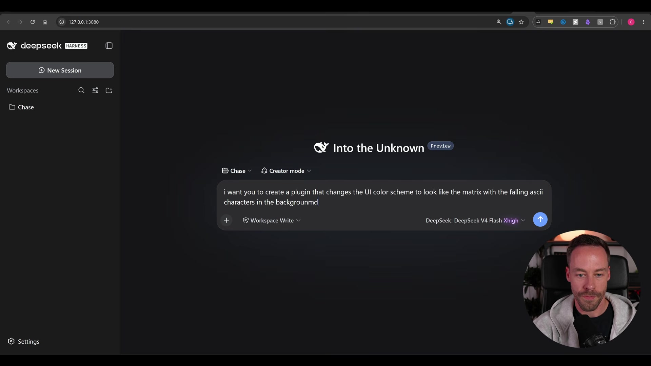Send the prompt with the arrow button
The width and height of the screenshot is (651, 366).
[540, 219]
